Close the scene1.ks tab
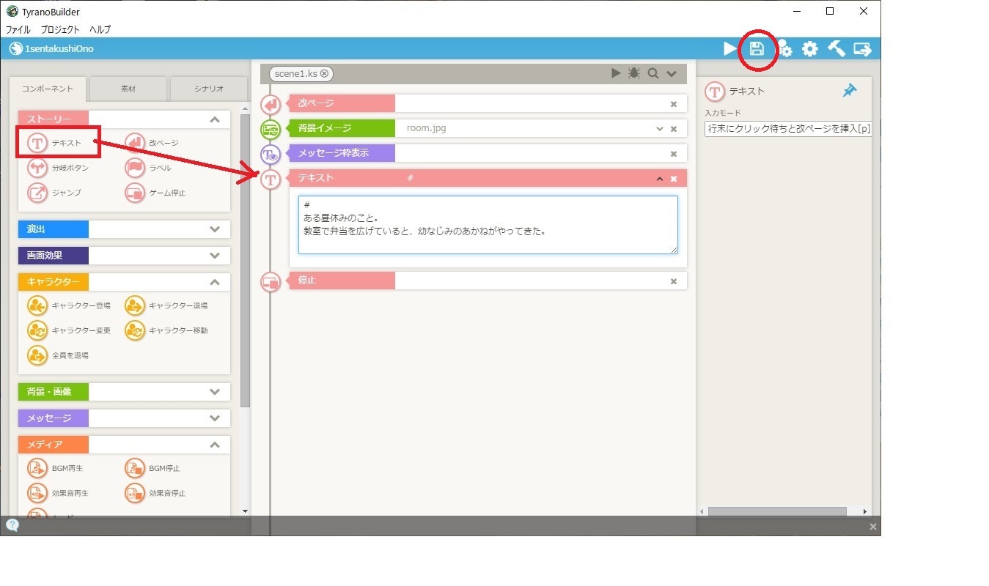The image size is (989, 586). coord(325,73)
